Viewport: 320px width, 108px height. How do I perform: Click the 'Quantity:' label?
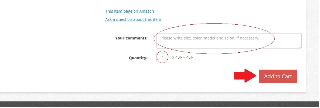pyautogui.click(x=138, y=58)
